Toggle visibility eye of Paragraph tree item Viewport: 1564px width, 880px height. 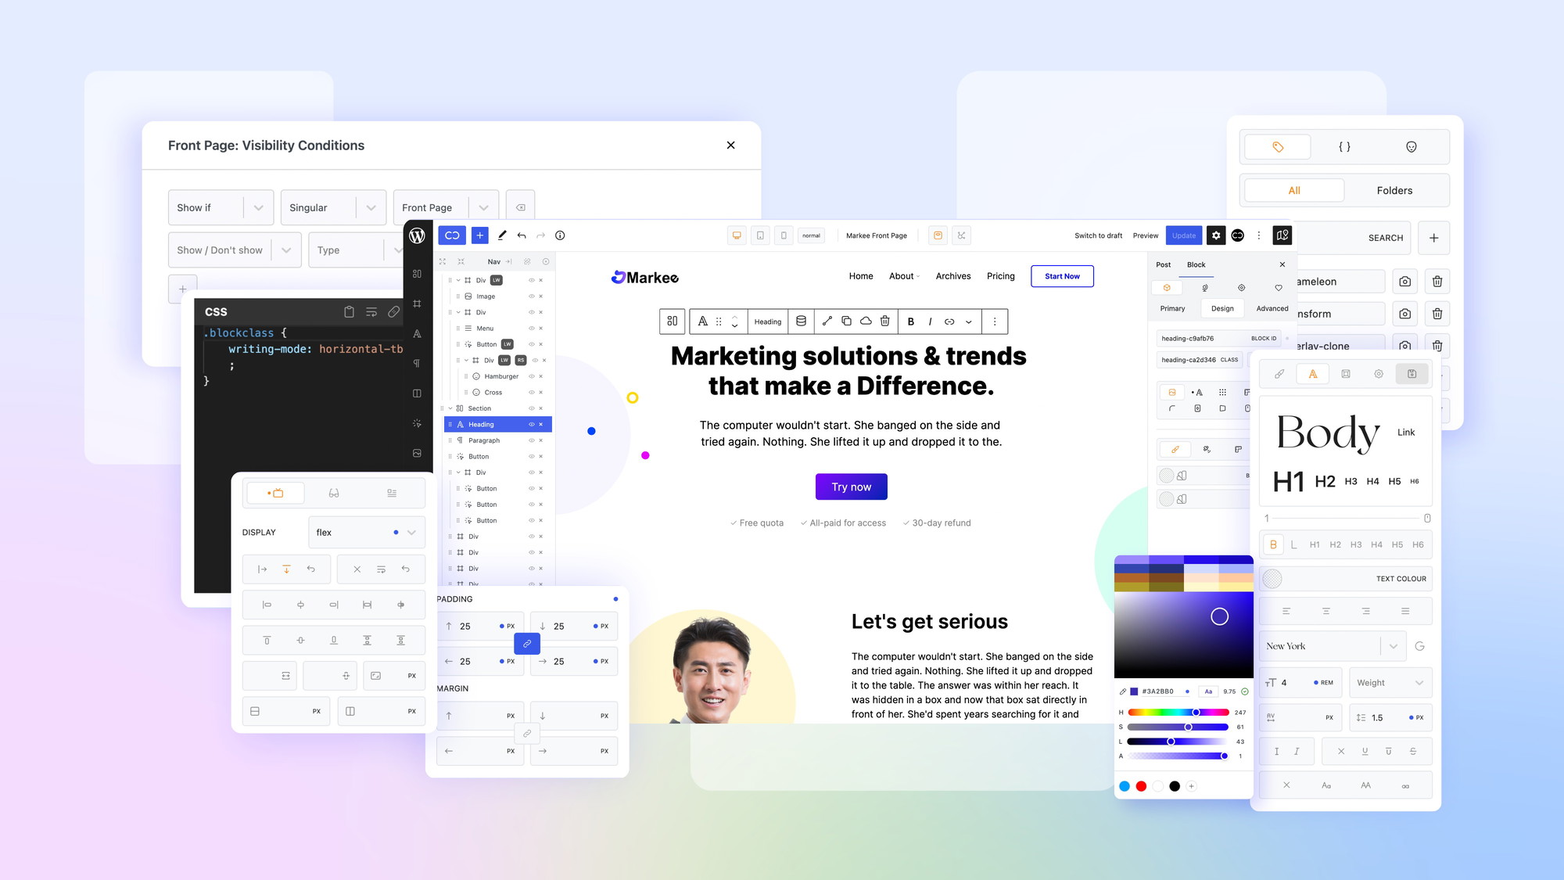(532, 440)
